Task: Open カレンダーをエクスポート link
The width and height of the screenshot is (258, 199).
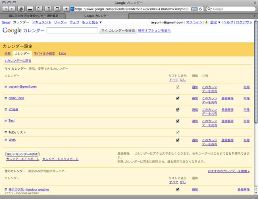Action: (60, 159)
